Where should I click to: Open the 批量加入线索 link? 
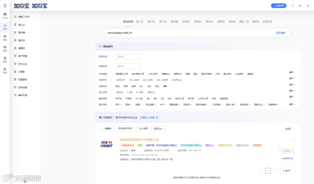point(147,117)
